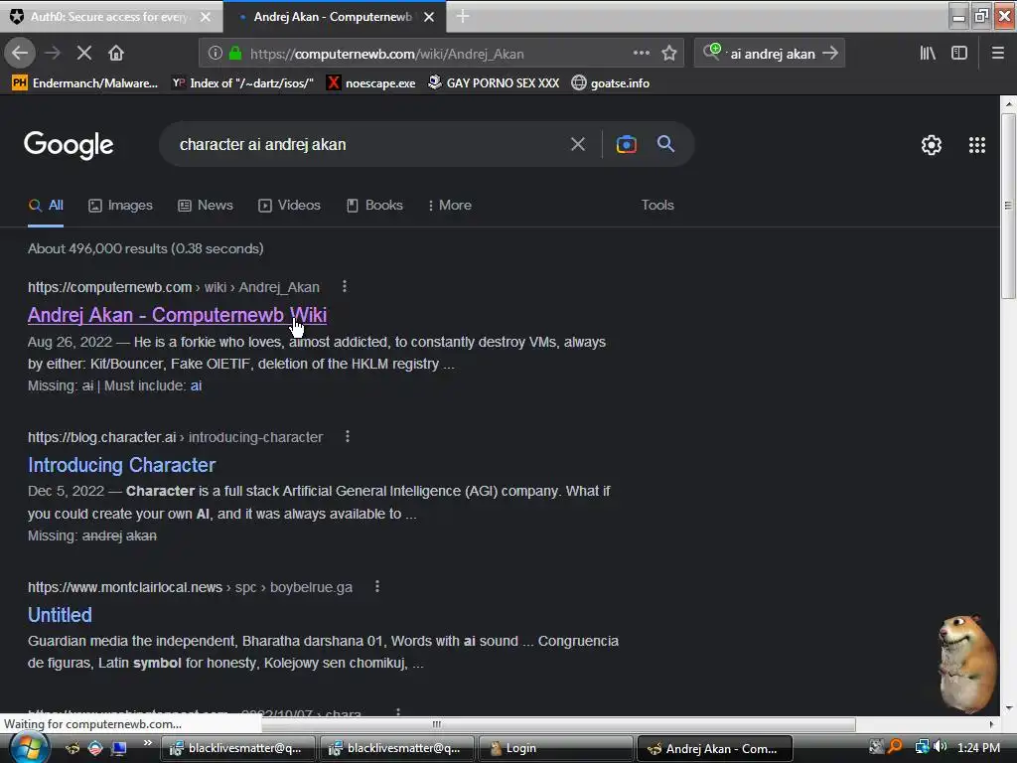Select the All results tab
This screenshot has height=763, width=1017.
click(x=46, y=205)
